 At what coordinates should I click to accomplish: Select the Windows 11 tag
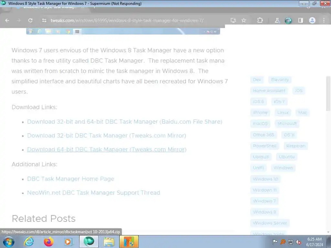(265, 190)
